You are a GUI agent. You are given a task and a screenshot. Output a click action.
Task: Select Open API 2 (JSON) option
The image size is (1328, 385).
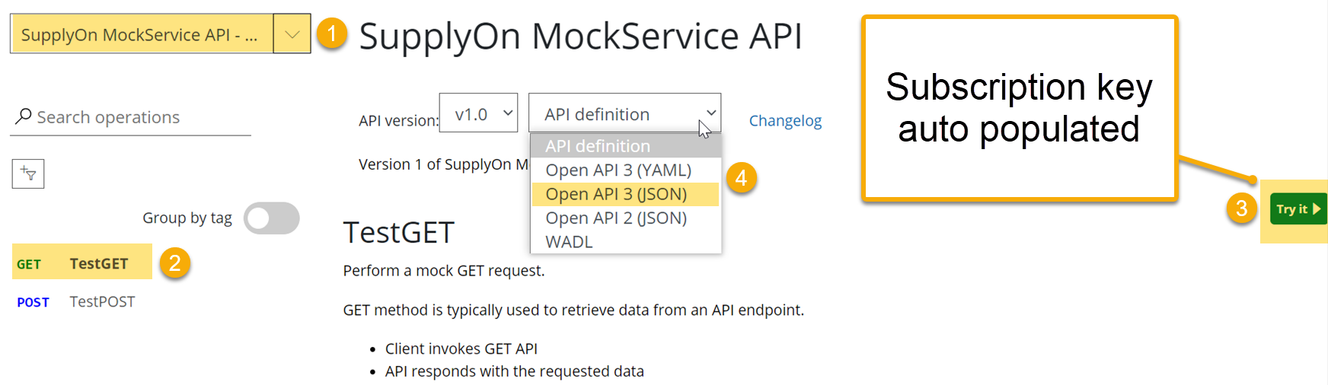coord(616,218)
